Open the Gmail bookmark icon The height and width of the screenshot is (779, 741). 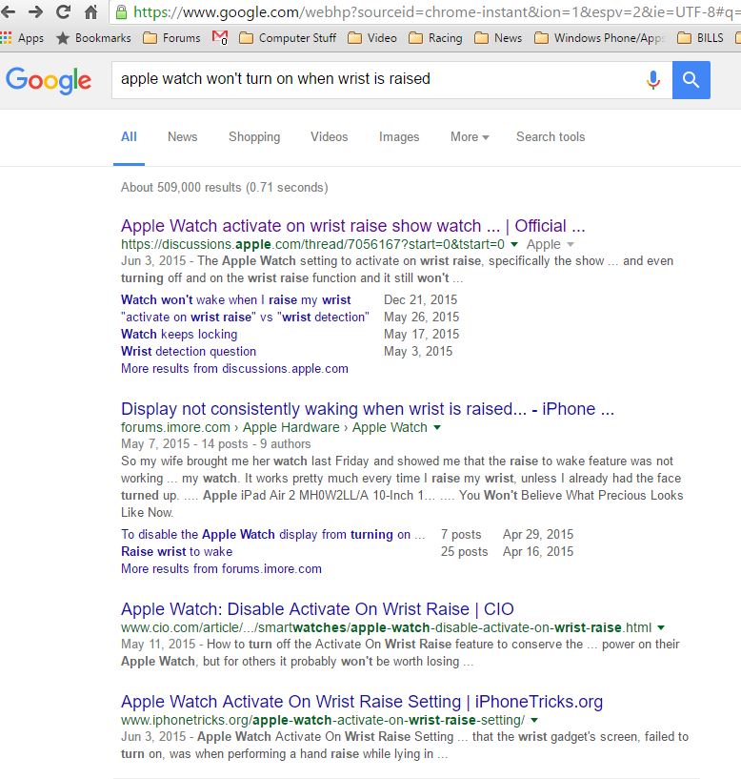point(220,38)
